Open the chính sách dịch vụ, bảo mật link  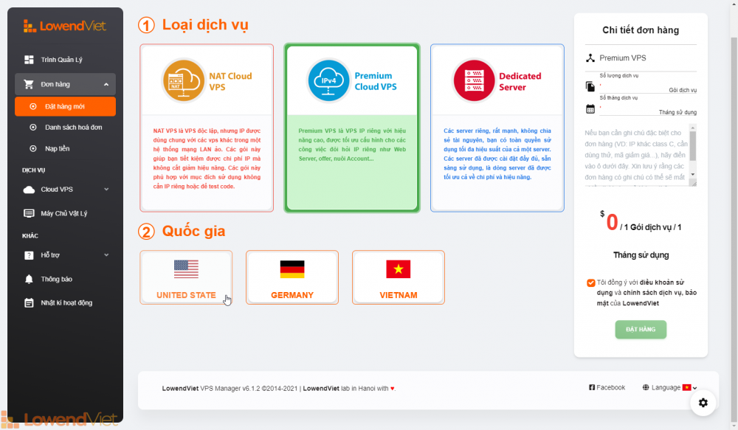point(646,298)
